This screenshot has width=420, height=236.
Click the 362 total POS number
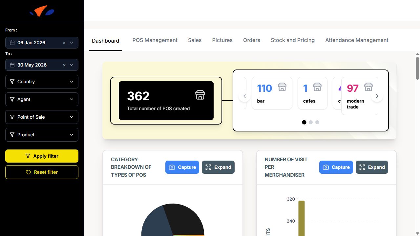138,96
